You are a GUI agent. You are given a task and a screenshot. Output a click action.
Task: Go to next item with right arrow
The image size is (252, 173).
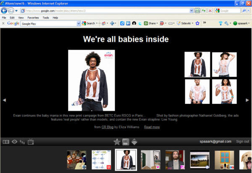point(247,100)
